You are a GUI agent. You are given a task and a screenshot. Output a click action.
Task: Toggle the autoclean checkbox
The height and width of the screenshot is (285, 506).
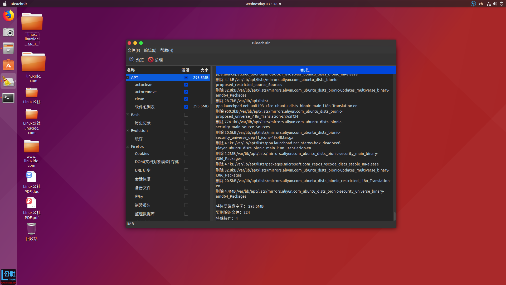tap(186, 85)
